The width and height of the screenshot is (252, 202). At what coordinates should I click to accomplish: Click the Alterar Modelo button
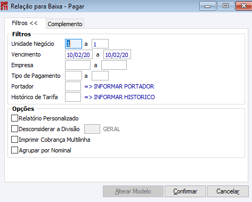pos(133,191)
